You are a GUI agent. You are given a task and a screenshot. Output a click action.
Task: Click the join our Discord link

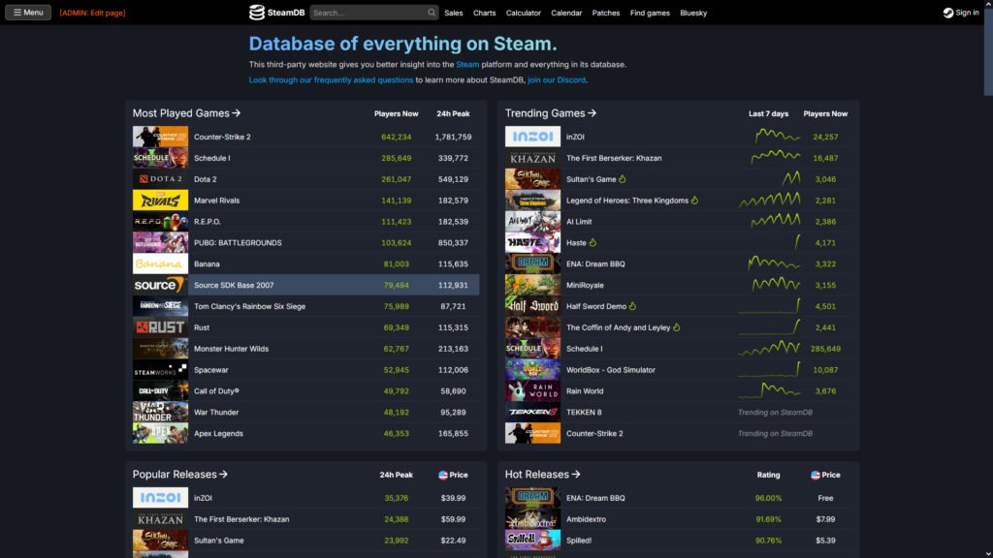(557, 79)
